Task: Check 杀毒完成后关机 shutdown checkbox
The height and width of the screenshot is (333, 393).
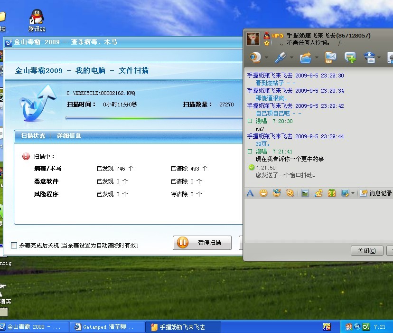Action: [14, 245]
